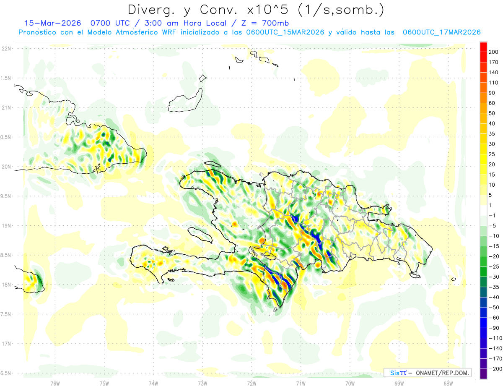Click the '69W' longitude label
The image size is (503, 389).
[399, 383]
